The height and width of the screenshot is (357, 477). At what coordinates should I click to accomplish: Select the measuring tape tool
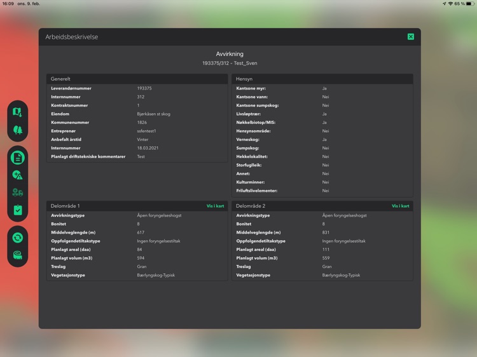(18, 255)
